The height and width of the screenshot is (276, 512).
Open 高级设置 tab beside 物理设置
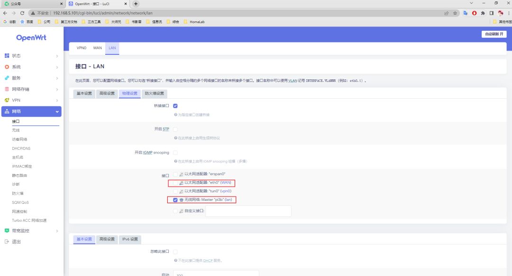click(x=107, y=94)
